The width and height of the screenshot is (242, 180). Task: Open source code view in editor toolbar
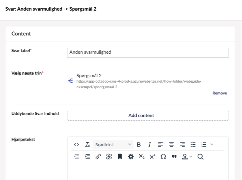(76, 145)
